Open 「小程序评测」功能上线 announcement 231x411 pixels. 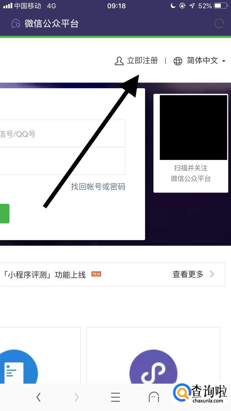pos(43,275)
